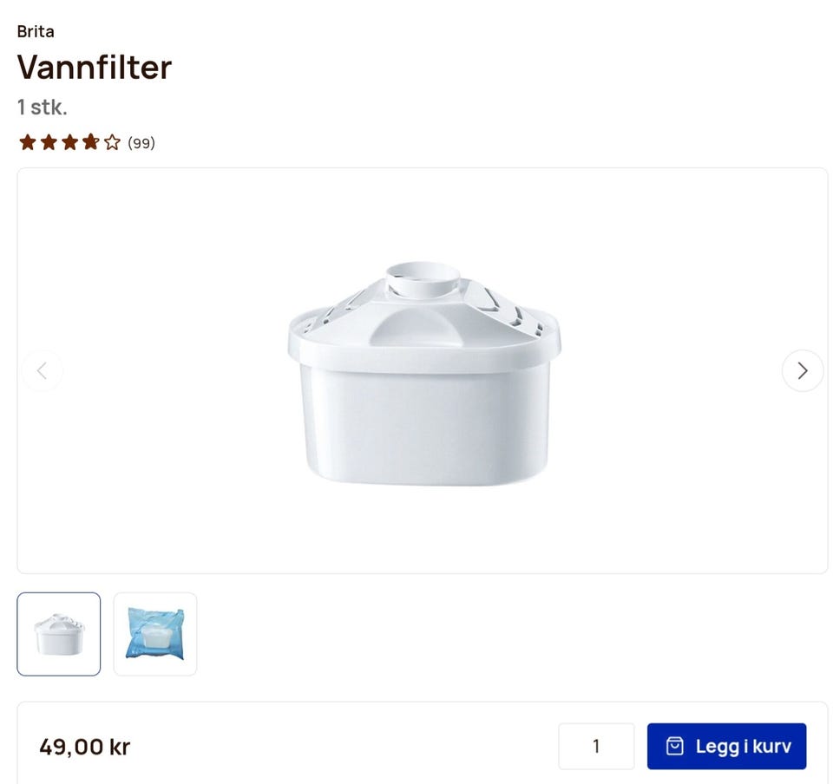Click the 1 stk. quantity label
This screenshot has width=833, height=784.
point(43,107)
